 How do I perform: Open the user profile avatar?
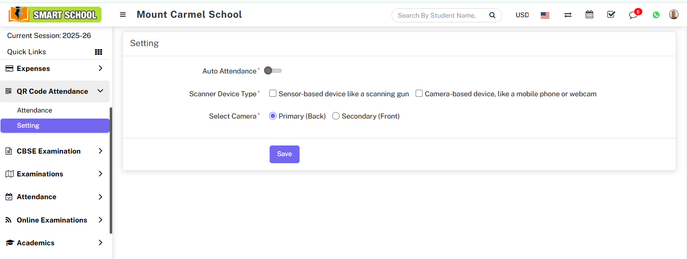point(673,15)
